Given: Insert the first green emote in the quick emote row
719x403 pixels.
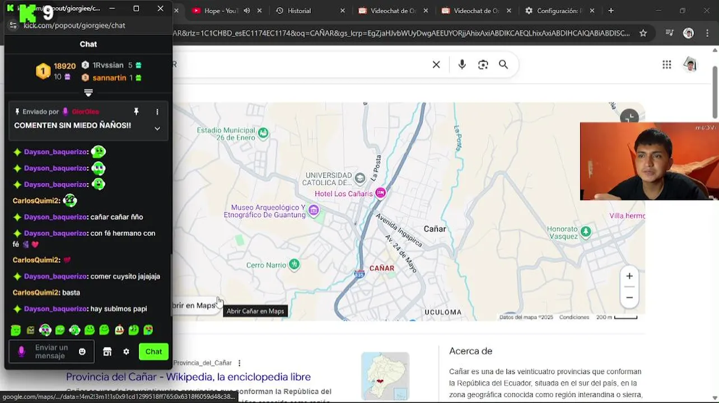Looking at the screenshot, I should coord(16,330).
